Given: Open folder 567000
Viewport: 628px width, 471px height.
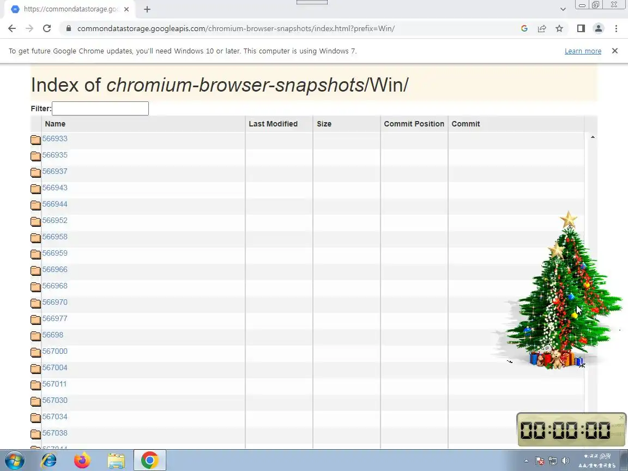Looking at the screenshot, I should [55, 351].
